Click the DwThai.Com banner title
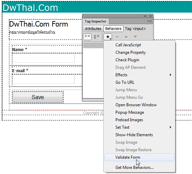This screenshot has height=174, width=192. pyautogui.click(x=30, y=7)
